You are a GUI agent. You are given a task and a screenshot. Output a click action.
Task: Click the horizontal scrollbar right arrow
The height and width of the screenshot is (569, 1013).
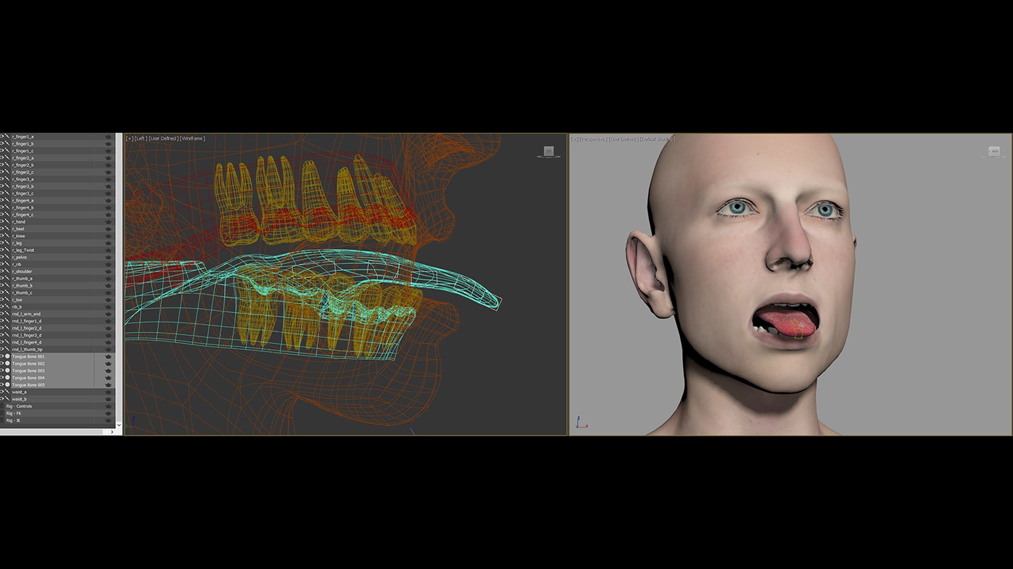(112, 432)
